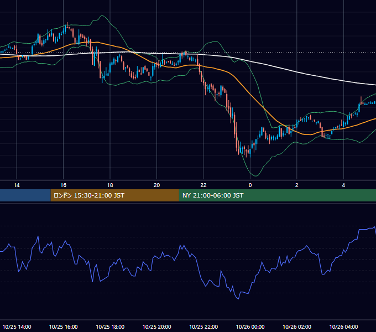Select the NY 21:00-06:00 JST session bar

coord(278,195)
